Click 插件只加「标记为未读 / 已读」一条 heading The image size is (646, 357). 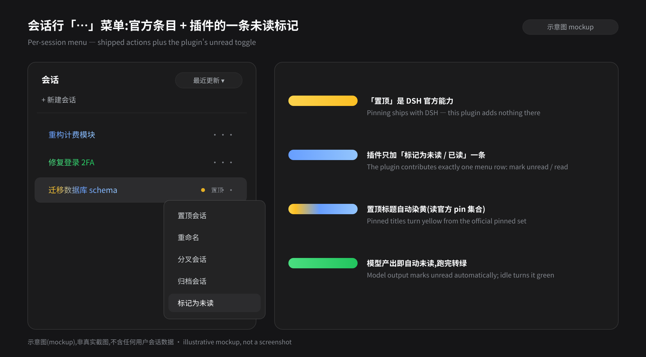(426, 155)
